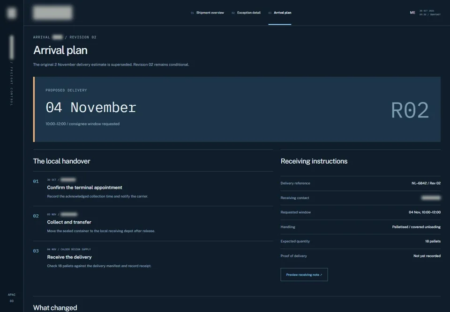Click the FREIGHT CONTROL vertical sidebar text

coord(11,86)
